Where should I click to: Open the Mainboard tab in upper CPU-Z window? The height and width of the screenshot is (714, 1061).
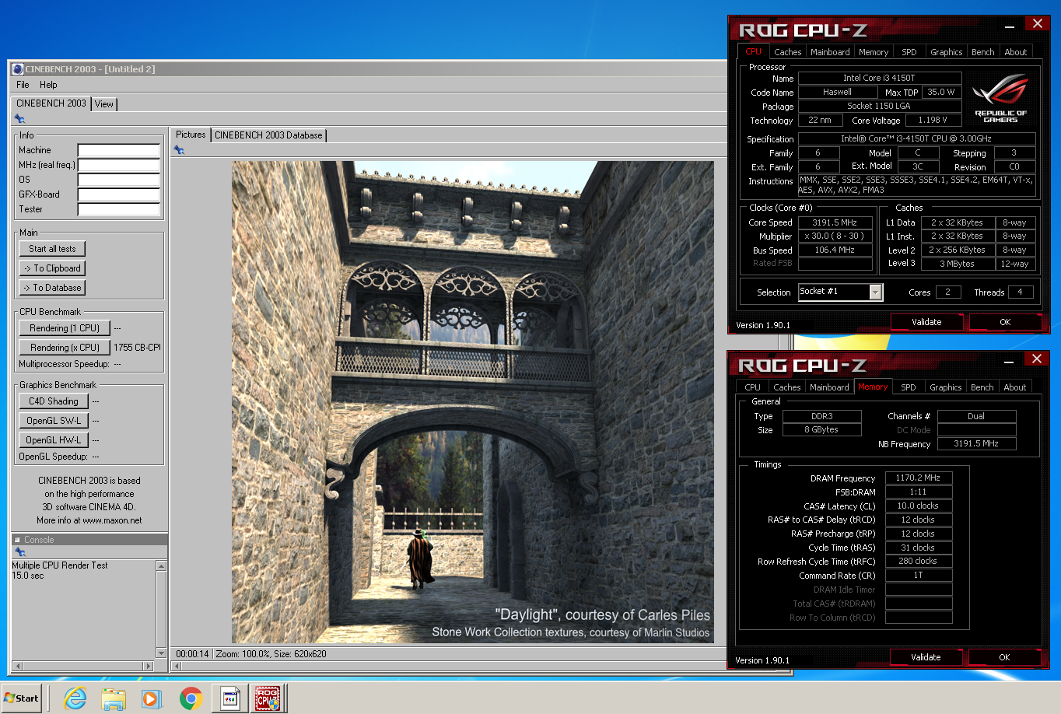[830, 52]
